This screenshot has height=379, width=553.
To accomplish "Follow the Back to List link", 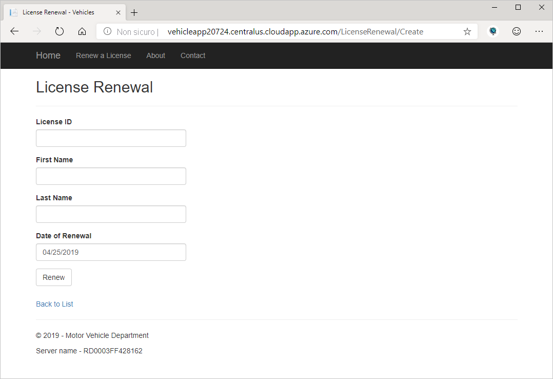I will coord(54,304).
